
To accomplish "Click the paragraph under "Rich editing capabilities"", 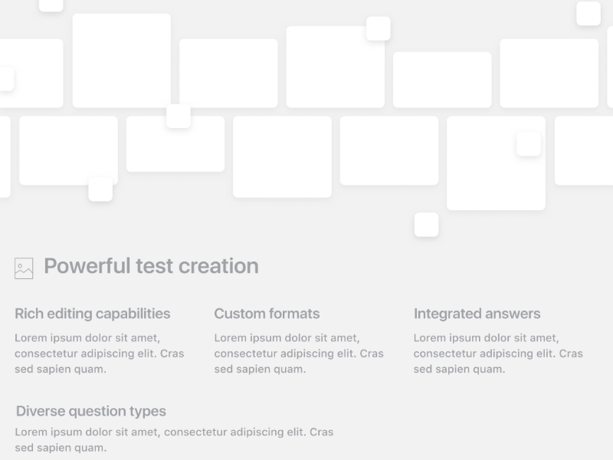I will click(x=100, y=353).
